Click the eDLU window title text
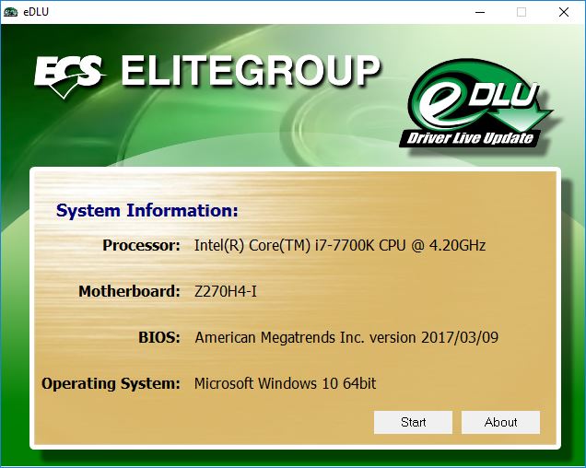The image size is (586, 468). coord(36,12)
